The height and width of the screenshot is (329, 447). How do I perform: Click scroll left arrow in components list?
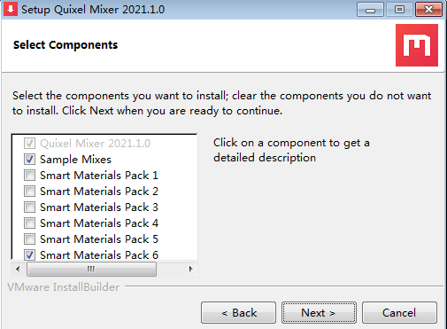point(18,269)
